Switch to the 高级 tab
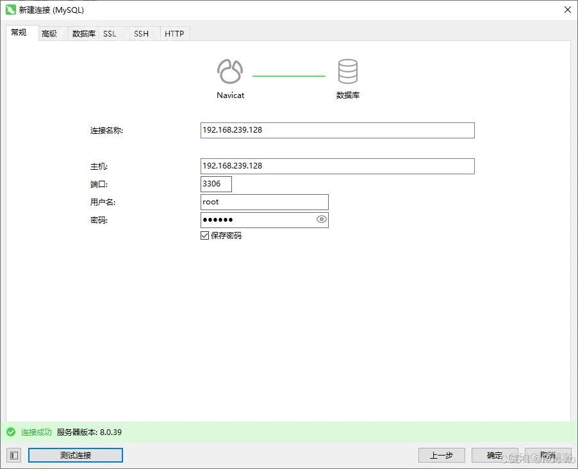The height and width of the screenshot is (469, 578). coord(49,33)
